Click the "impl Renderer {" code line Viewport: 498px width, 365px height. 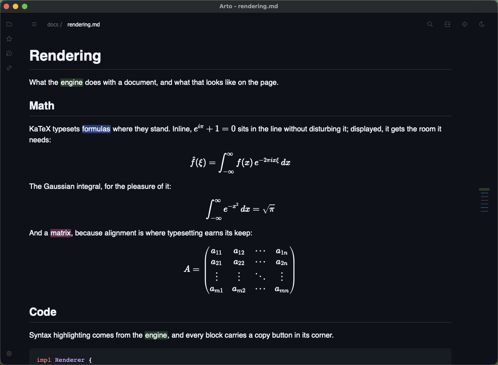(64, 360)
